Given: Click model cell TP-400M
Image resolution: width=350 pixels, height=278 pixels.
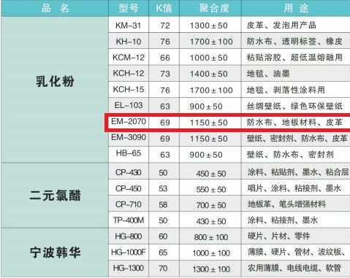Looking at the screenshot, I should [x=129, y=220].
